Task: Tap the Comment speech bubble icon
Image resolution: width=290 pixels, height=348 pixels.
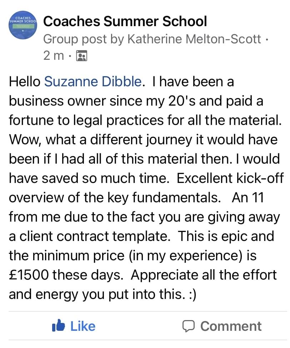Action: pos(188,326)
